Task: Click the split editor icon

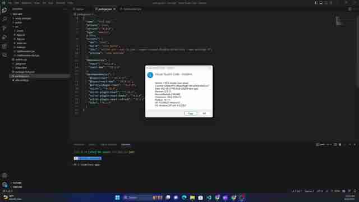Action: [x=349, y=9]
